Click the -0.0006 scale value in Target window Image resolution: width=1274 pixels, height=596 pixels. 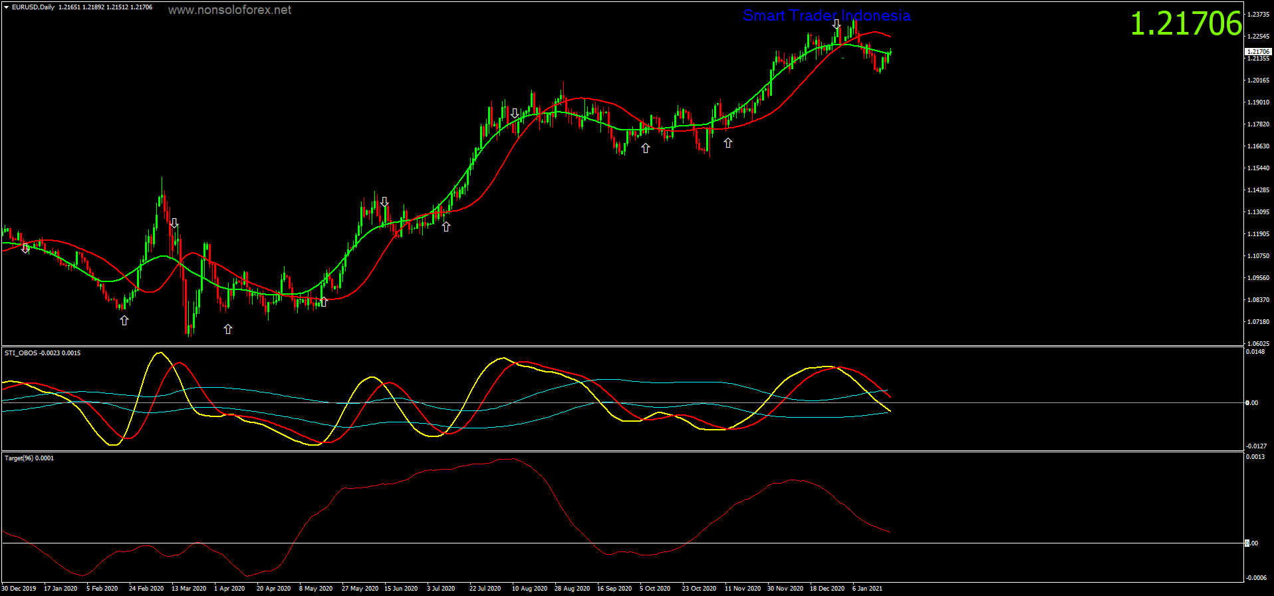click(x=1255, y=578)
